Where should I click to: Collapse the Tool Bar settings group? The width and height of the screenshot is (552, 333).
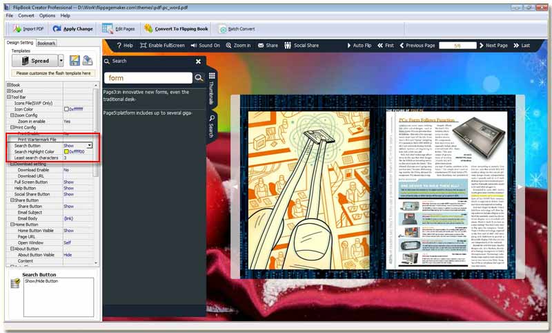tap(9, 97)
